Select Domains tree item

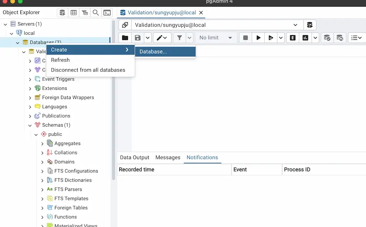pyautogui.click(x=64, y=162)
